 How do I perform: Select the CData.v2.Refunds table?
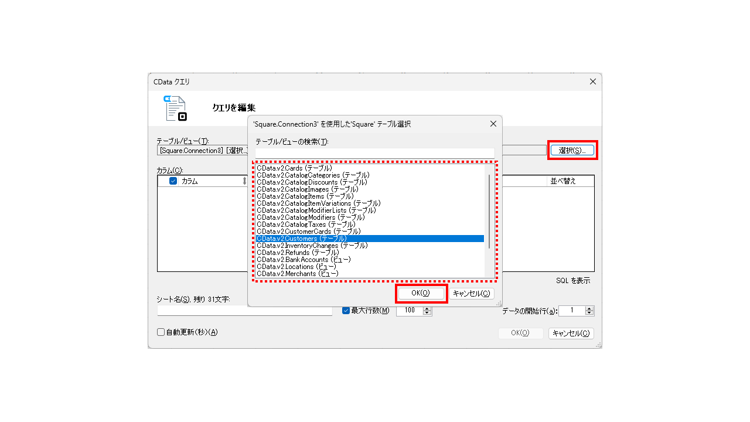[370, 253]
